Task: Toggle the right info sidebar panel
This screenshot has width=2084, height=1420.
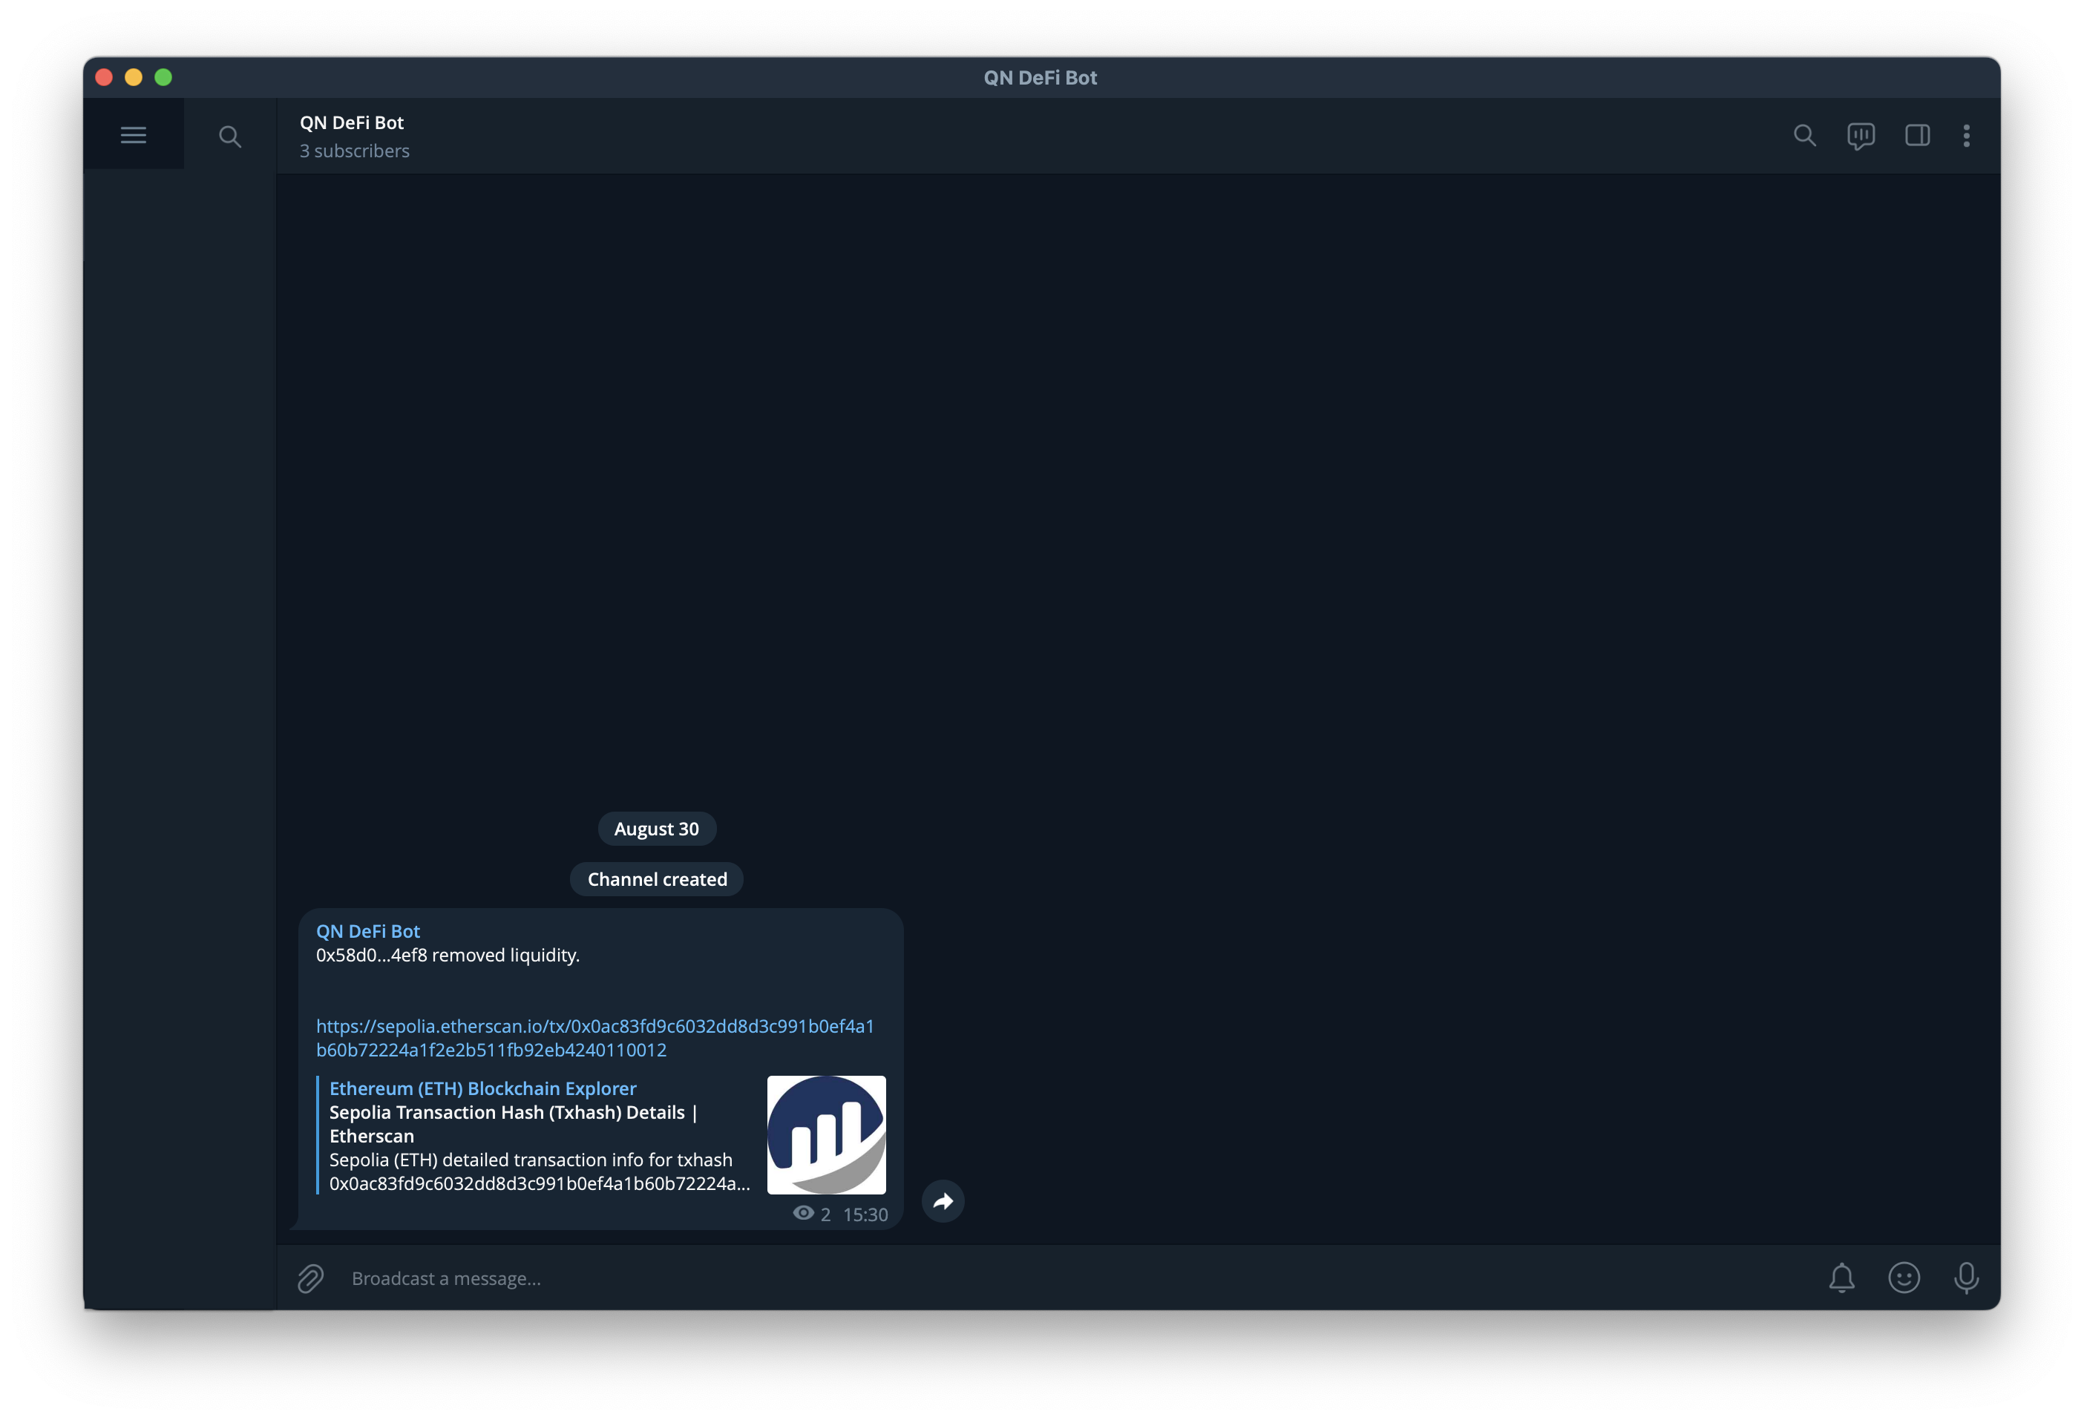Action: pyautogui.click(x=1917, y=135)
